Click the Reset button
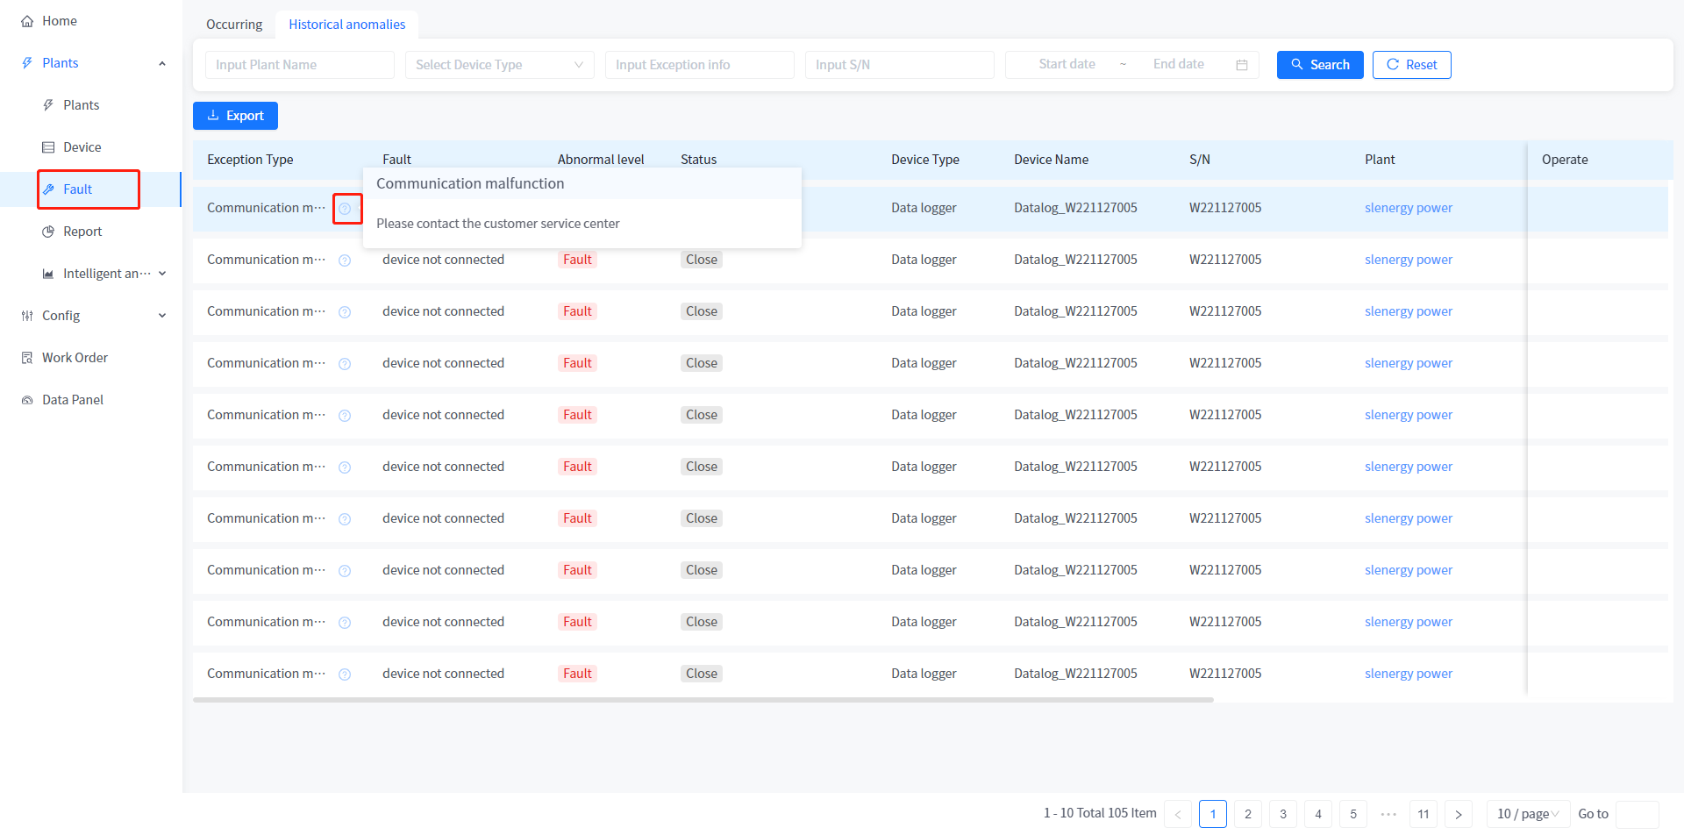This screenshot has width=1684, height=835. tap(1412, 65)
